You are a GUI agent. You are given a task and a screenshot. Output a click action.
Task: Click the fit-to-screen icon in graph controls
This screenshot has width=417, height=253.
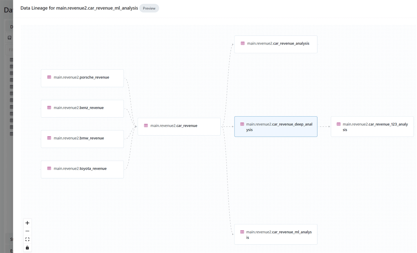(x=27, y=239)
